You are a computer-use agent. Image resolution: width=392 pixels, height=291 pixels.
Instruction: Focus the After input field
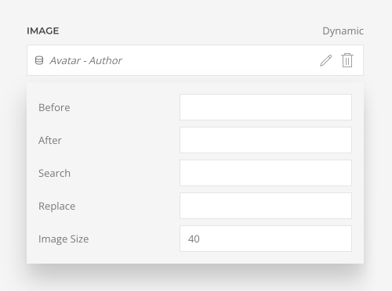266,140
